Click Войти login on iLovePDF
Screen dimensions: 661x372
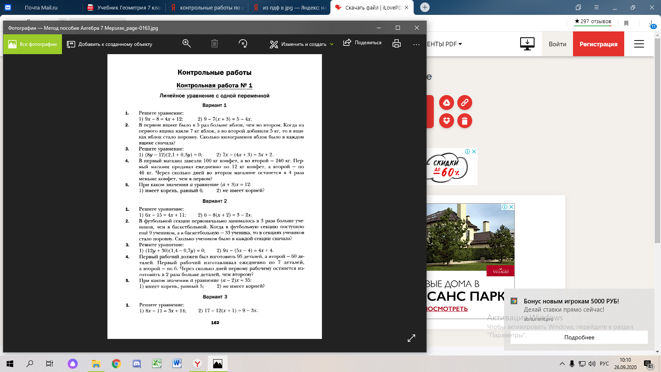coord(557,44)
